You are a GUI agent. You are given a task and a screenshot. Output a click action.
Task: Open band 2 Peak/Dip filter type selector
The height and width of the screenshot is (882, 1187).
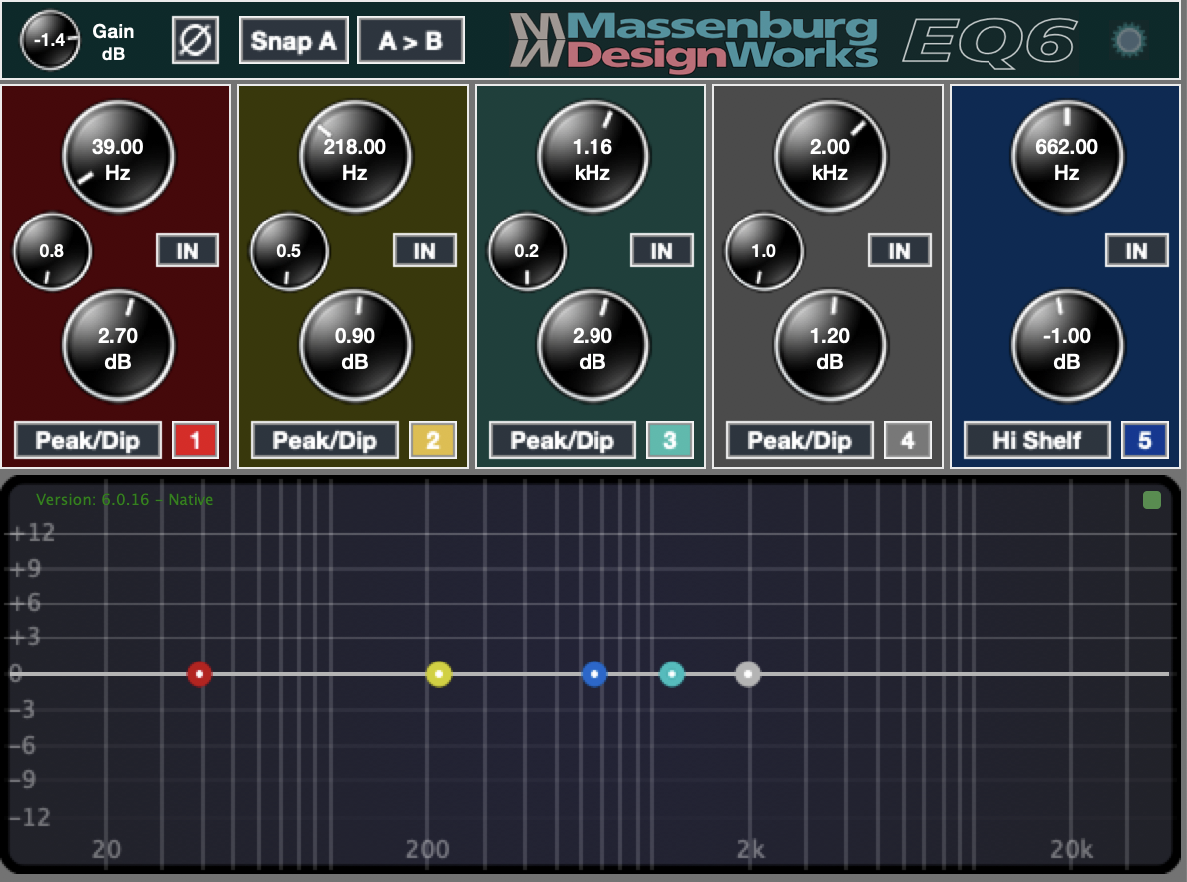tap(325, 440)
